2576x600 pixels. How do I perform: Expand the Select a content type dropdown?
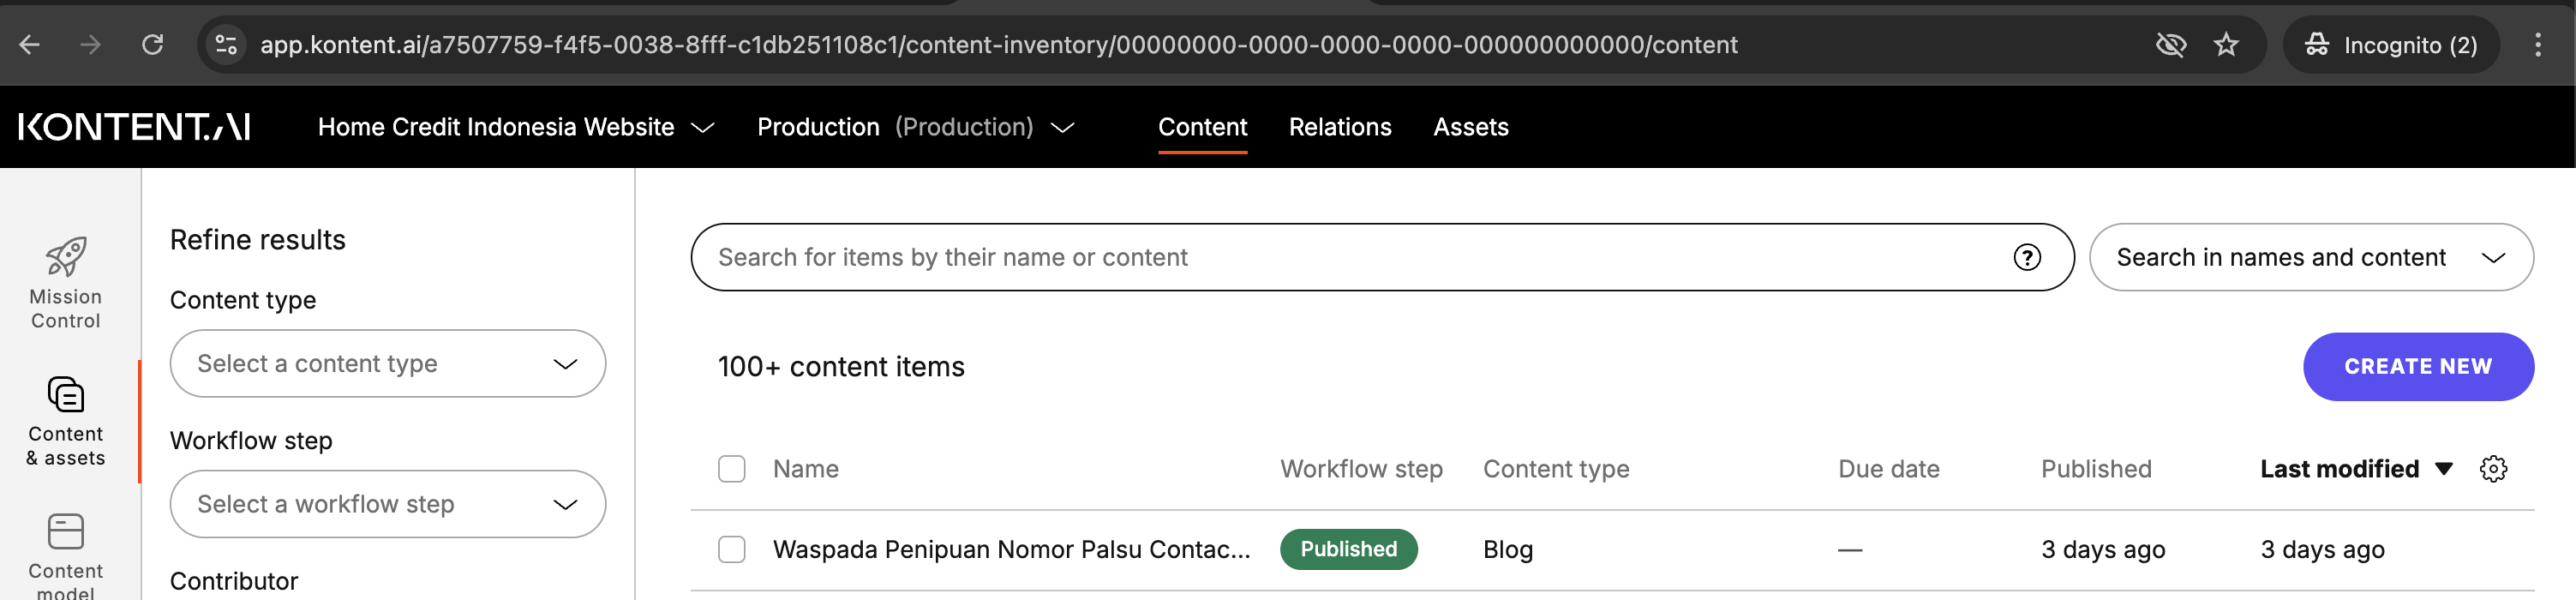387,364
